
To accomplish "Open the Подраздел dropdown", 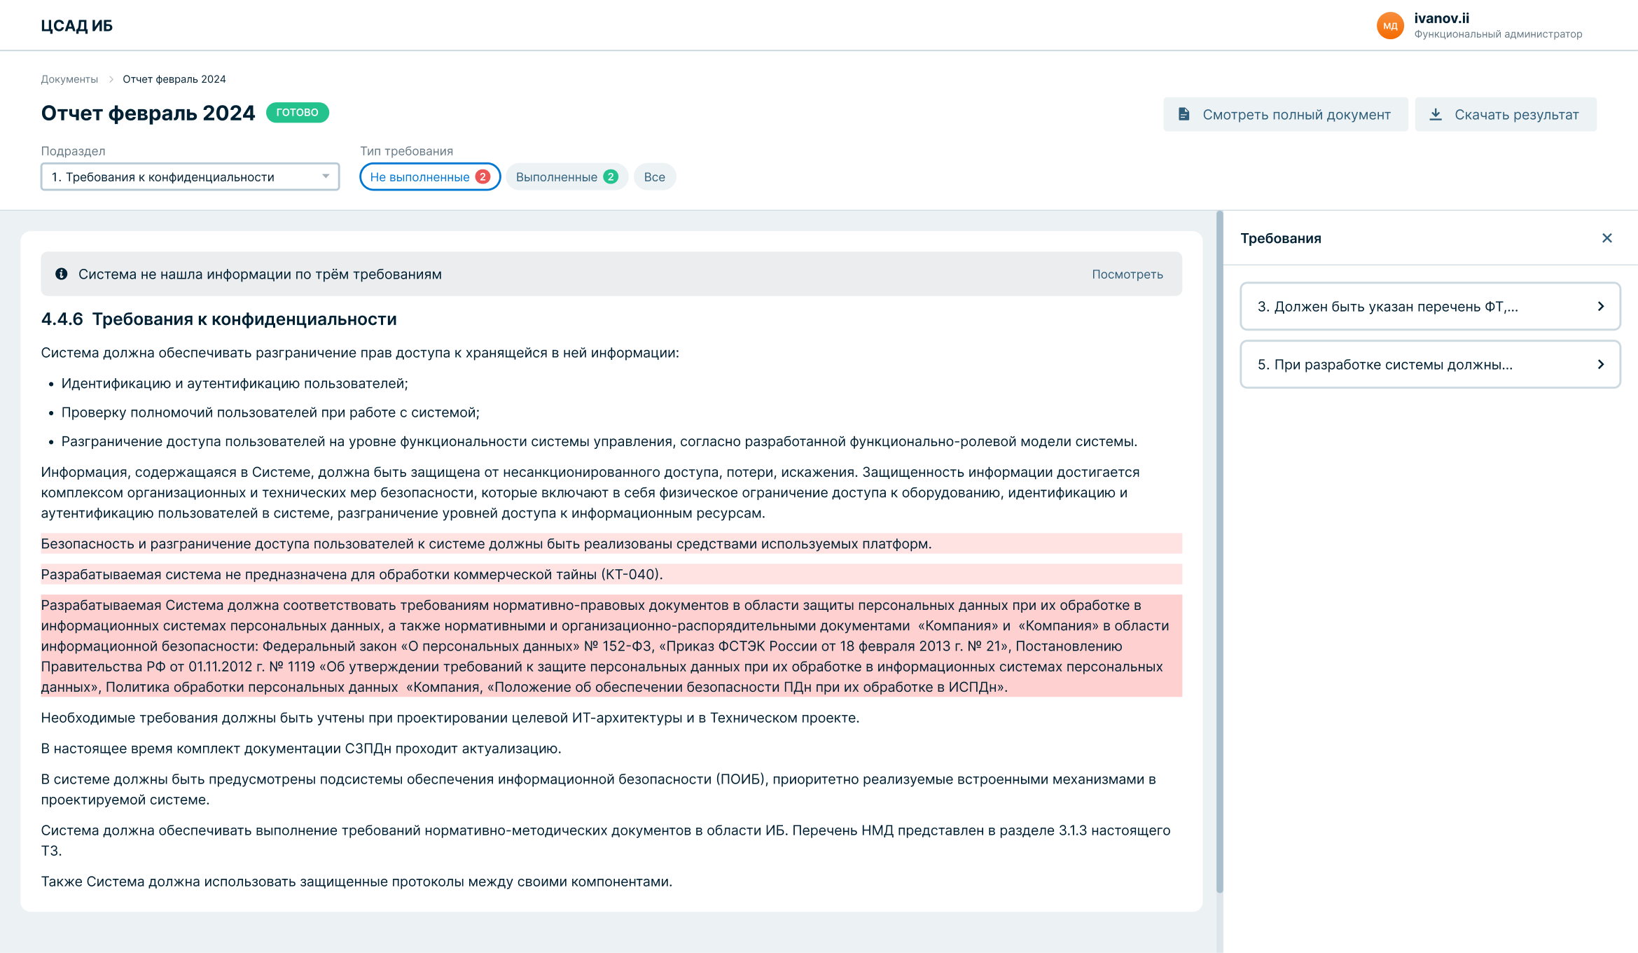I will (190, 176).
